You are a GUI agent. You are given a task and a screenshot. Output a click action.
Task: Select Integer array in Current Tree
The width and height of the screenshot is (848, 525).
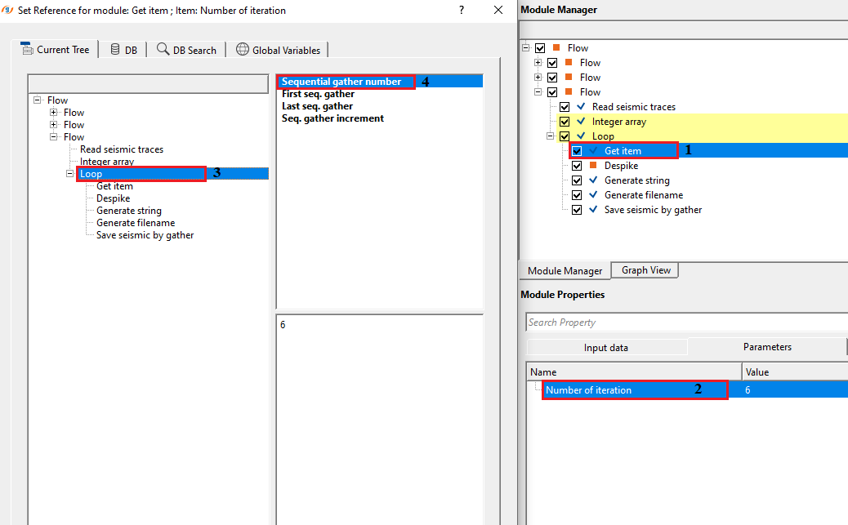[x=107, y=161]
